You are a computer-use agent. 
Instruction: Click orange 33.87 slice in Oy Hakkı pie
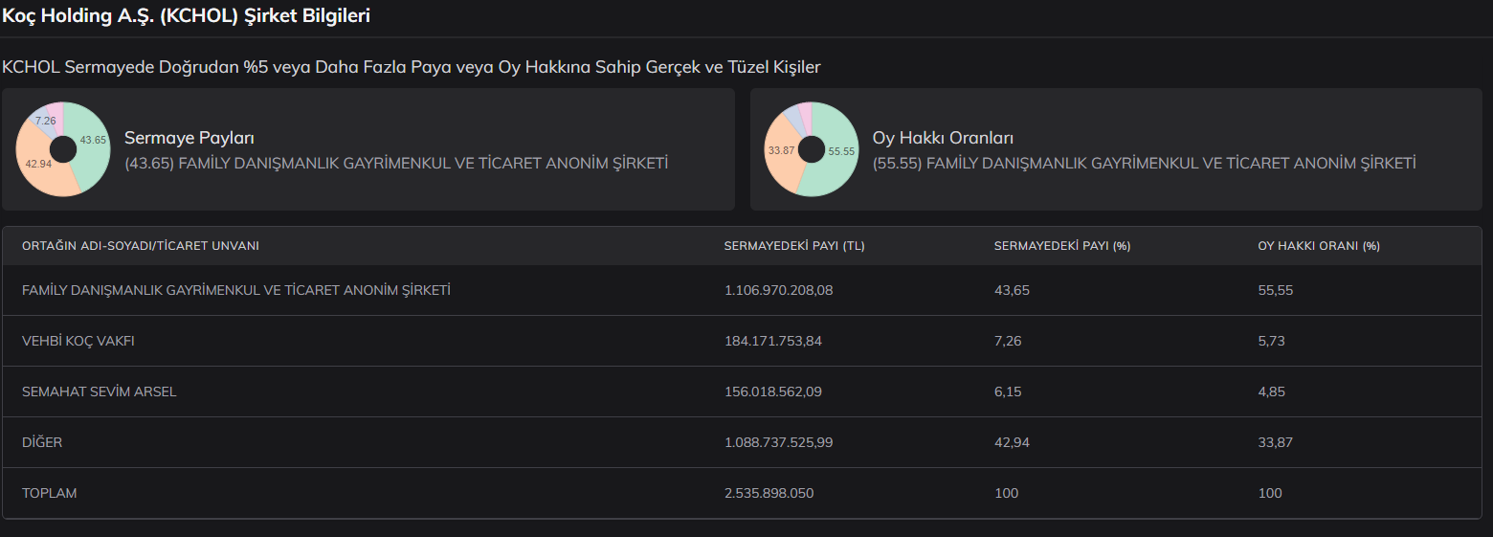click(782, 150)
